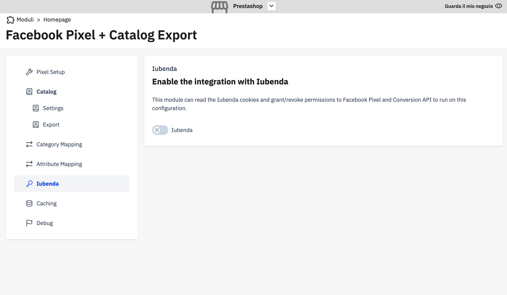Click the Moduli puzzle piece icon
Screen dimensions: 507x295
pyautogui.click(x=10, y=20)
